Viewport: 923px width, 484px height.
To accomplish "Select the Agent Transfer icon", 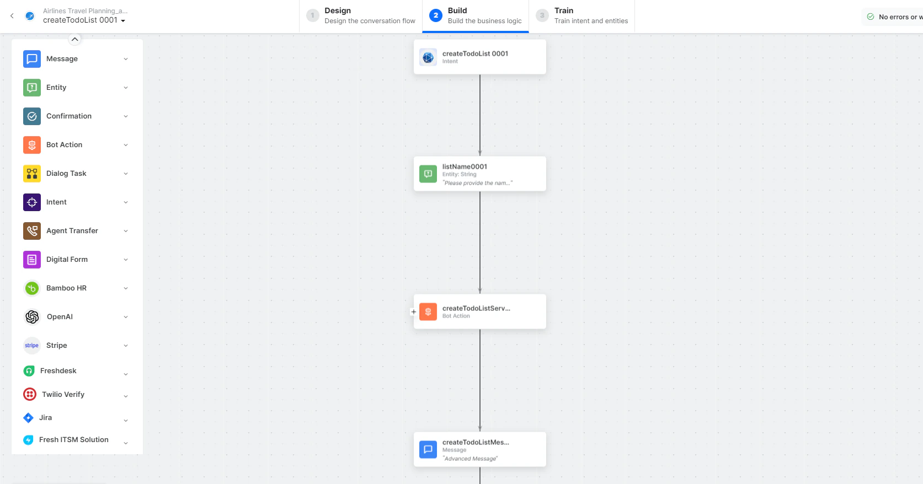I will click(x=31, y=230).
